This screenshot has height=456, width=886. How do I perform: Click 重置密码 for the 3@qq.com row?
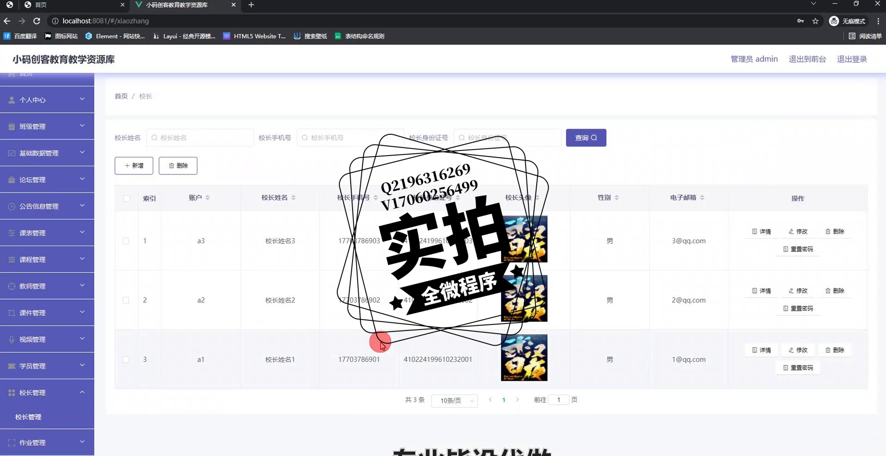click(x=798, y=249)
